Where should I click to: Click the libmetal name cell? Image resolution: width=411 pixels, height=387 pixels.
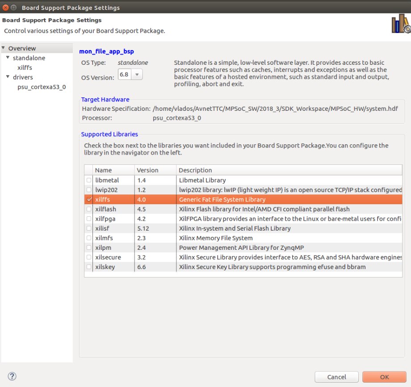point(107,180)
